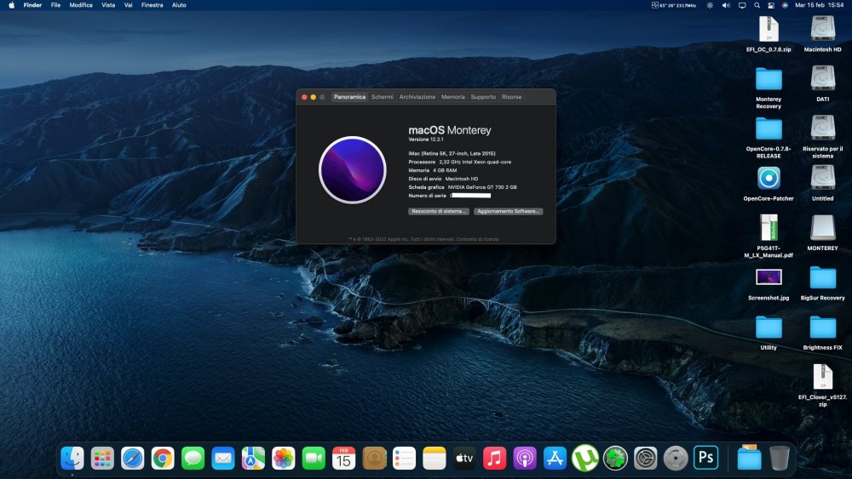
Task: Open Podcasts from the Dock
Action: pos(524,459)
